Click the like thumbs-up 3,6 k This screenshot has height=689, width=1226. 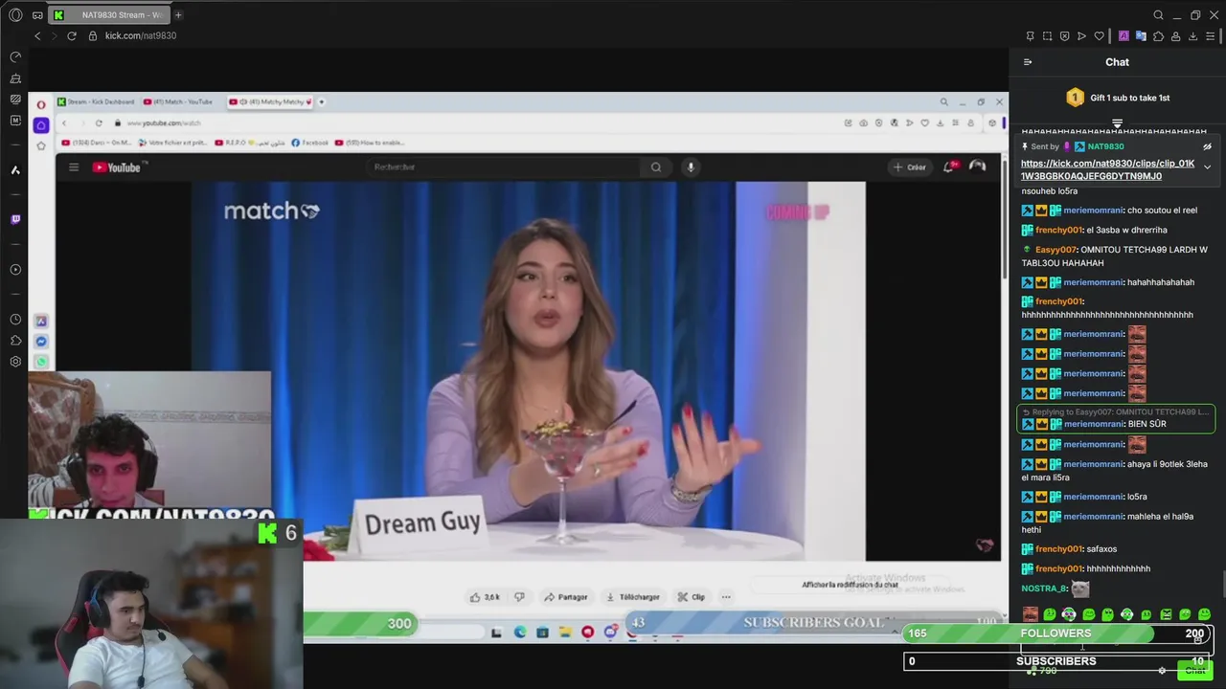click(x=485, y=597)
